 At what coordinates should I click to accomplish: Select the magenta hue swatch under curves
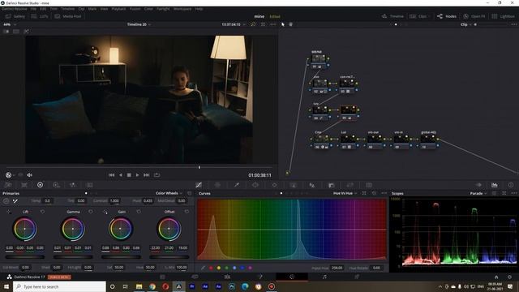pyautogui.click(x=251, y=268)
